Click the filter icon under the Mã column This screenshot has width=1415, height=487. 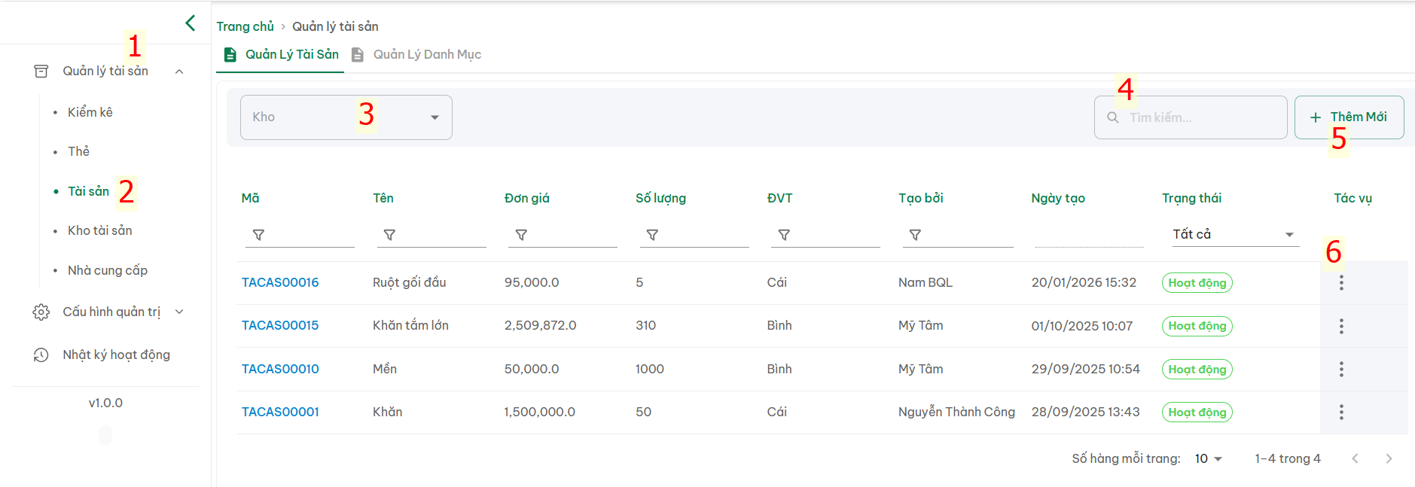tap(258, 235)
